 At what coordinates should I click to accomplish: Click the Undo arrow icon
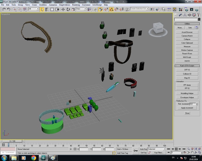point(4,9)
